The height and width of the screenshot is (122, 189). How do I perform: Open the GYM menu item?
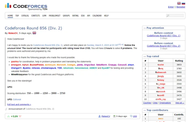(x=44, y=16)
